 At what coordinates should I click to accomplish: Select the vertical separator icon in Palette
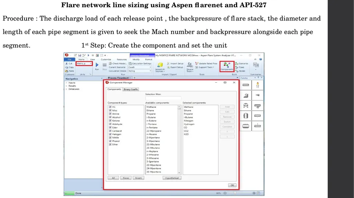tap(246, 116)
